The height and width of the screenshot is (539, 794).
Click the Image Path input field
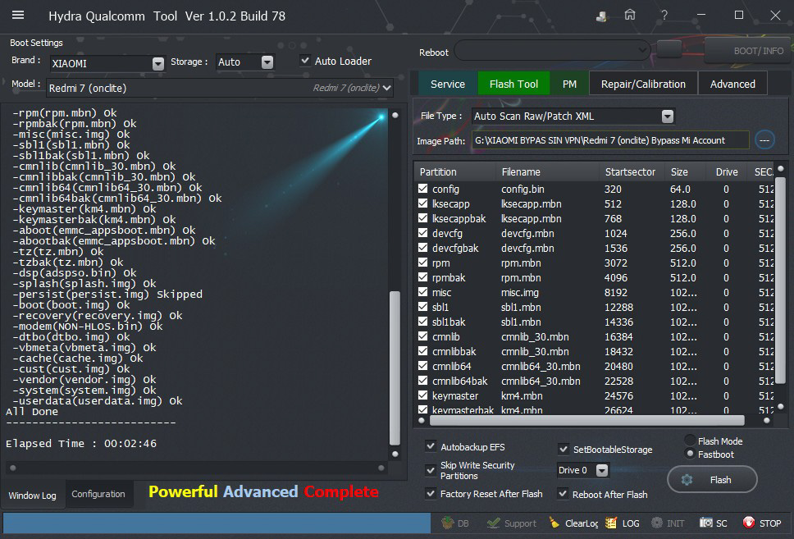pos(610,140)
